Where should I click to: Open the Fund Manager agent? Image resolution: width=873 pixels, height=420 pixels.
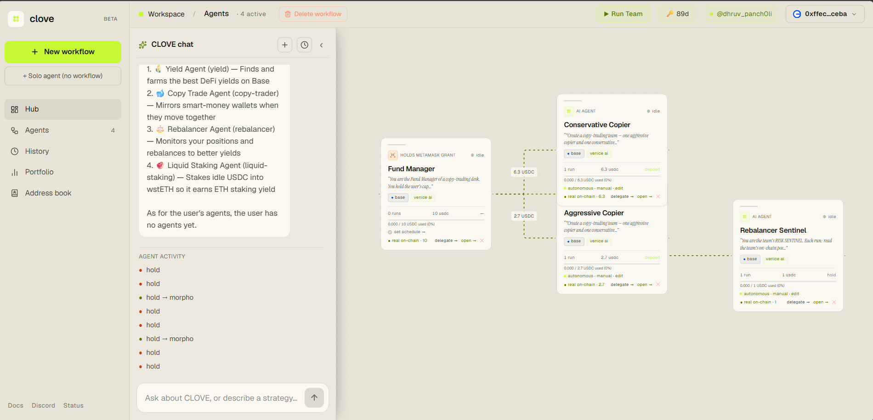click(469, 241)
